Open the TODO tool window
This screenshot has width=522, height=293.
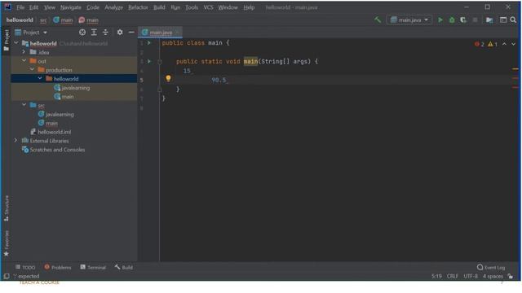[x=25, y=268]
